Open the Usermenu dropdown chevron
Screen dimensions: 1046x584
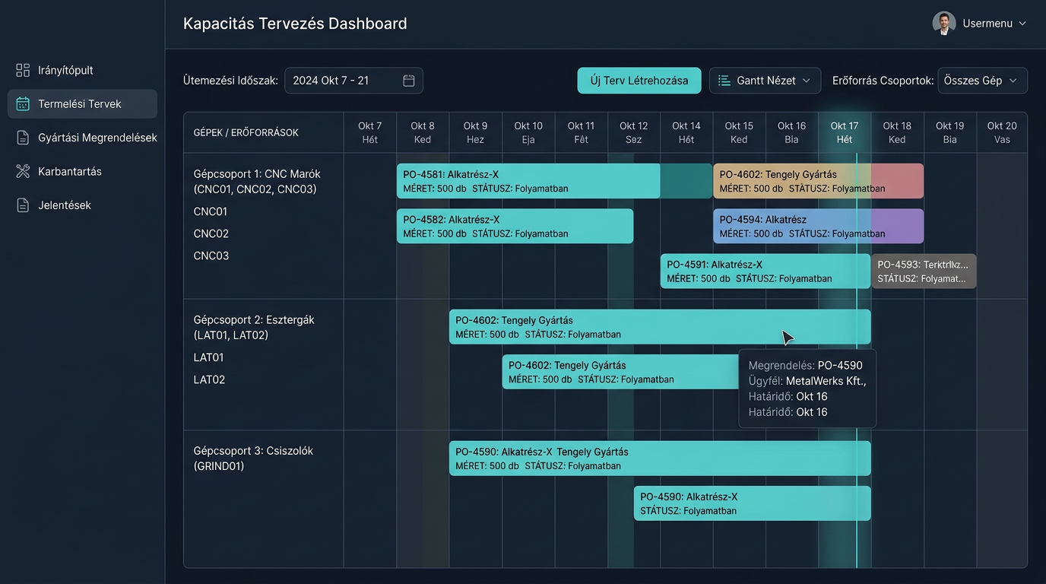coord(1022,24)
